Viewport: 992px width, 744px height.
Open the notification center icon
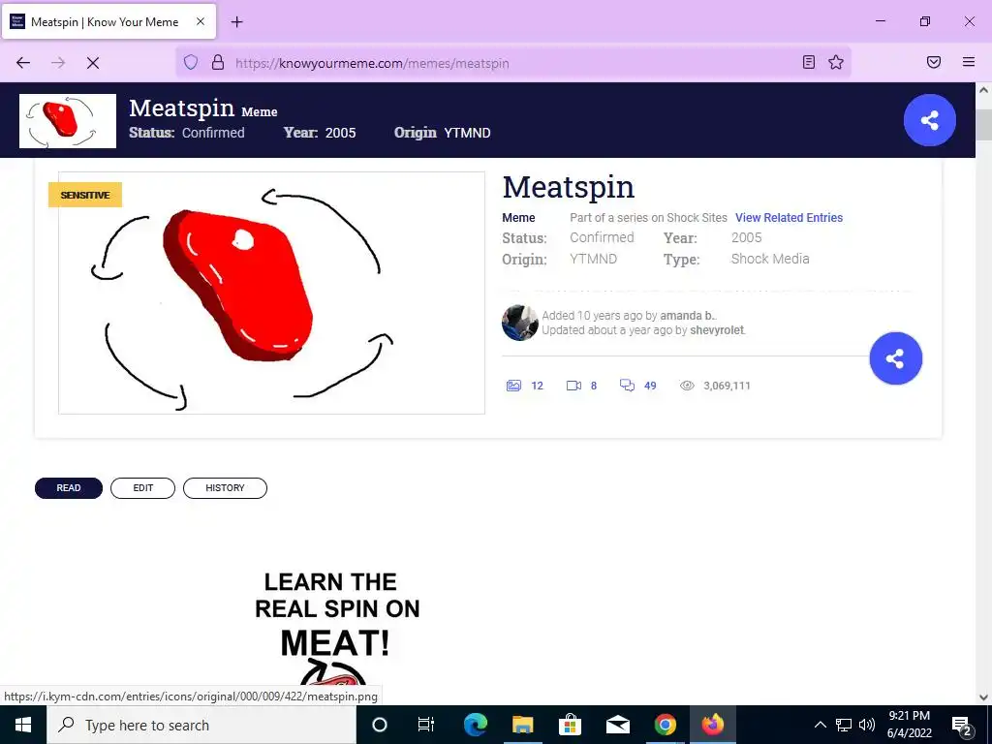tap(962, 725)
